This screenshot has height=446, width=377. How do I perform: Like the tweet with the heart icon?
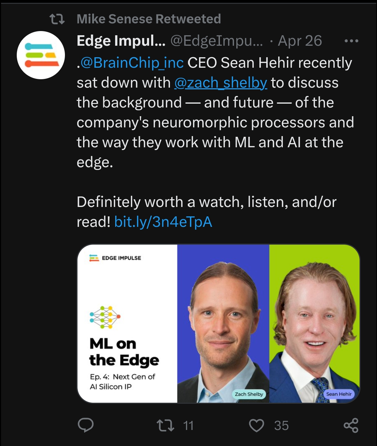tap(256, 425)
